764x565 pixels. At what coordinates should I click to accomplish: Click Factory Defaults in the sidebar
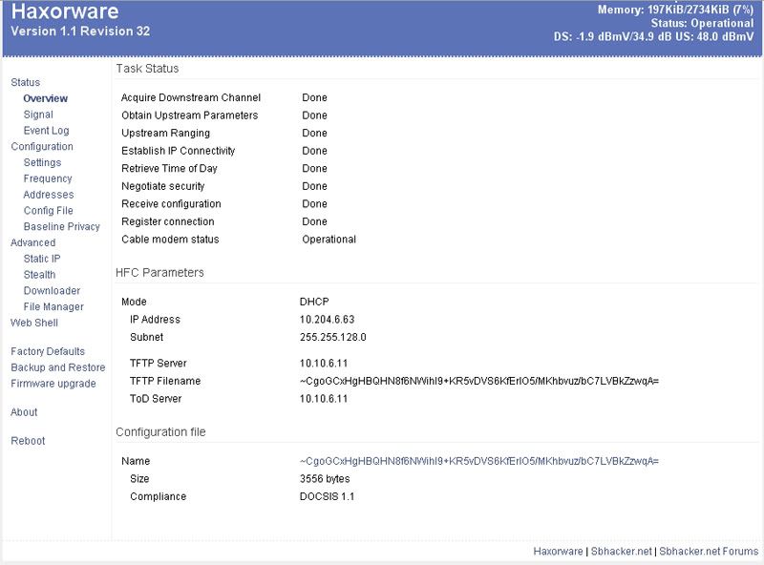(48, 351)
